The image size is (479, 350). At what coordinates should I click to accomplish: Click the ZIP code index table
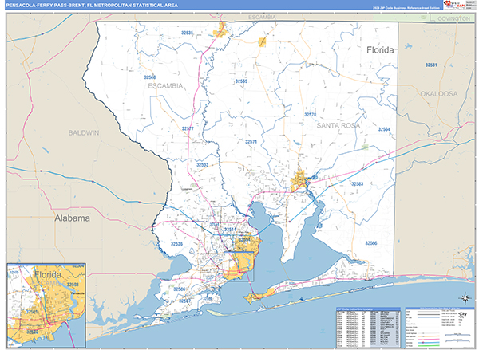click(x=366, y=326)
